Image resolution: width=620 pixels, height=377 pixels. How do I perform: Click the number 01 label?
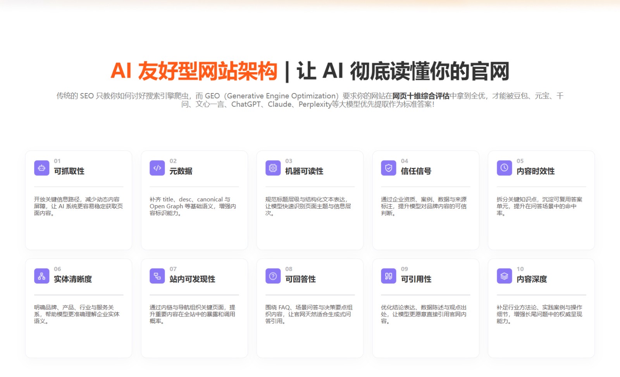pos(57,161)
